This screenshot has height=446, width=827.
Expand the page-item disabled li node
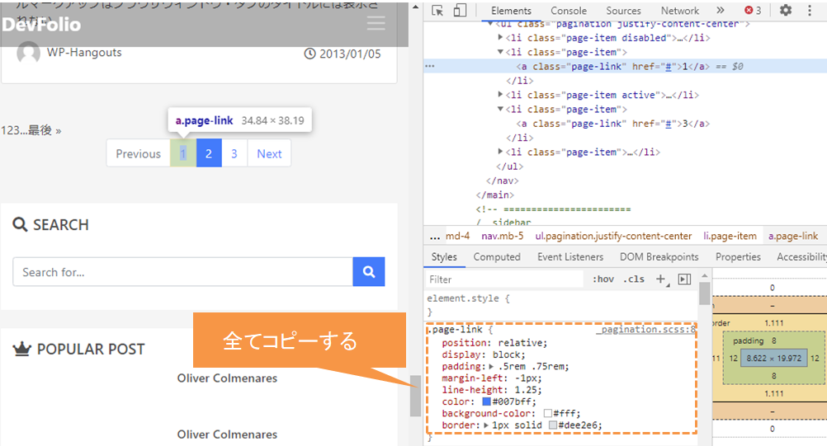point(501,38)
